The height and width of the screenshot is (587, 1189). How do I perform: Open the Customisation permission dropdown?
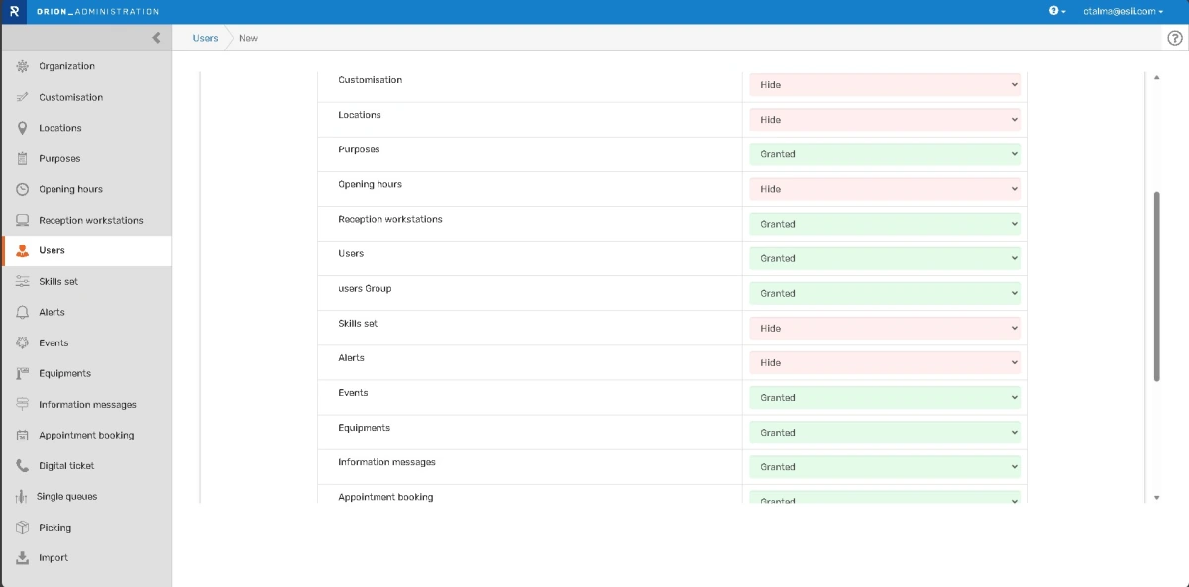884,85
